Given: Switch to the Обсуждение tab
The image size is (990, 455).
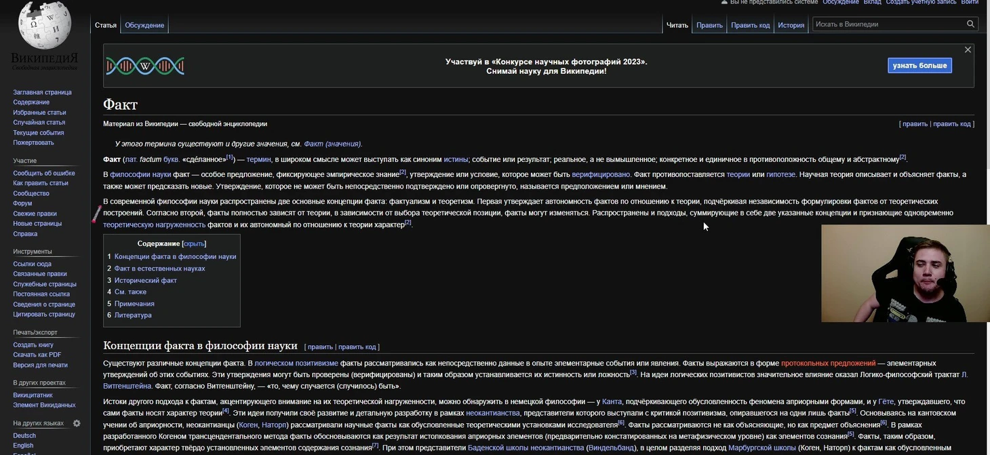Looking at the screenshot, I should tap(144, 25).
